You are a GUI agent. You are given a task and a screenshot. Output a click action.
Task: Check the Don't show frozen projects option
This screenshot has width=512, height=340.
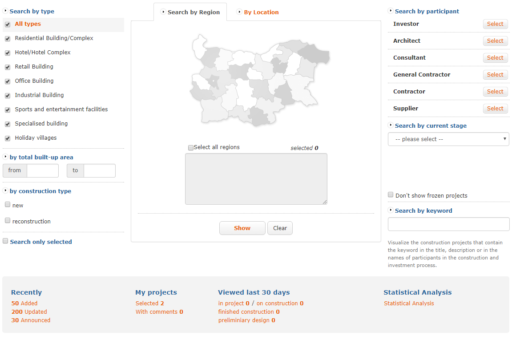391,194
